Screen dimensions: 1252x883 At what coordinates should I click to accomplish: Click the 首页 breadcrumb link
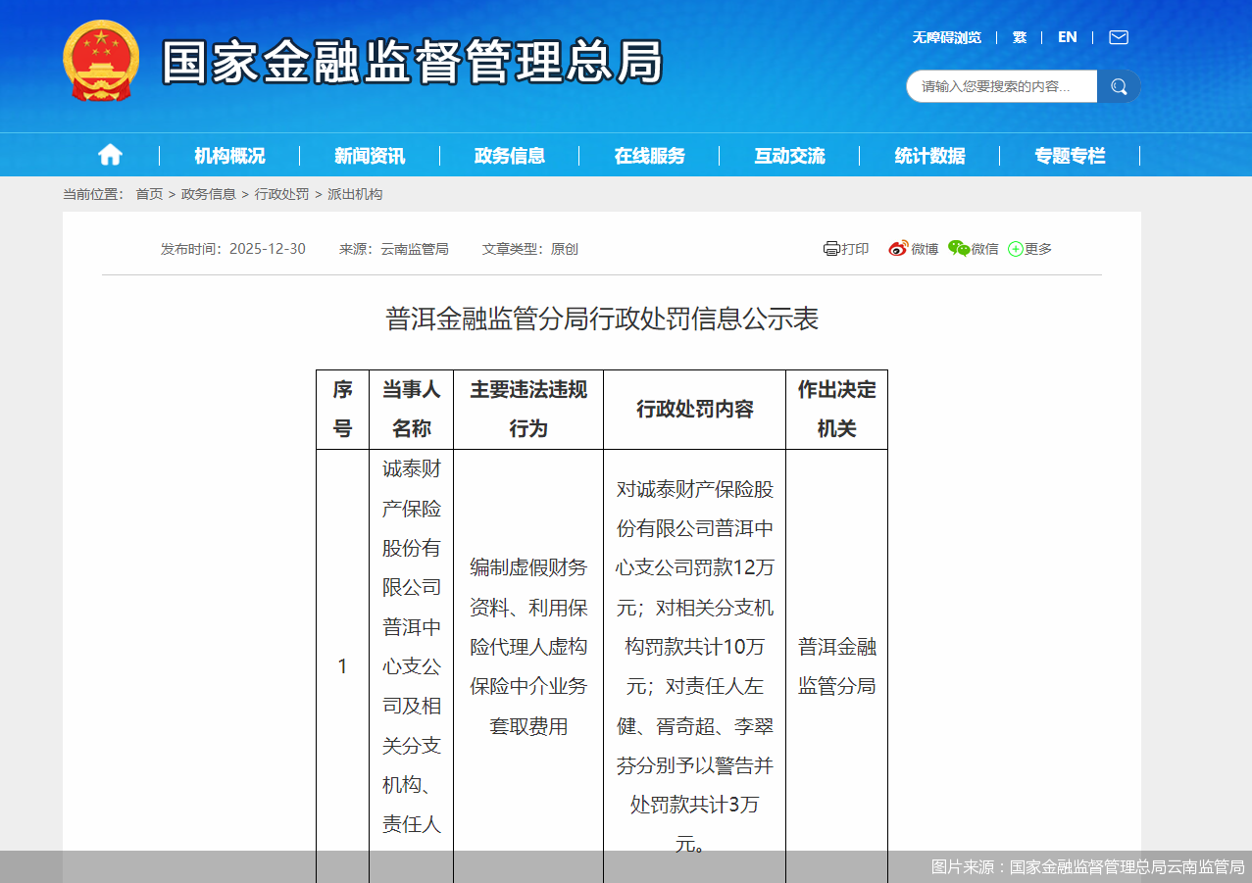(x=148, y=194)
